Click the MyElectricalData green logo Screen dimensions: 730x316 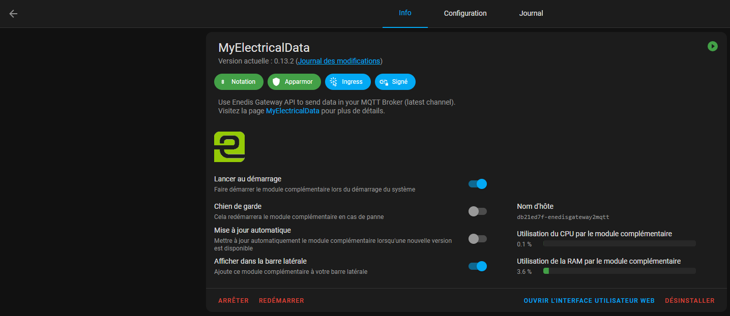click(229, 147)
